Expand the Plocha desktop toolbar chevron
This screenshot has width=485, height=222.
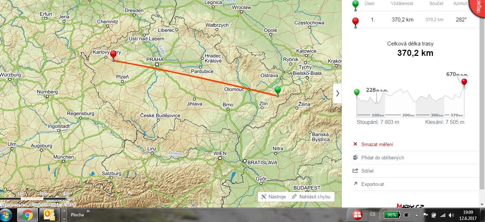88,211
